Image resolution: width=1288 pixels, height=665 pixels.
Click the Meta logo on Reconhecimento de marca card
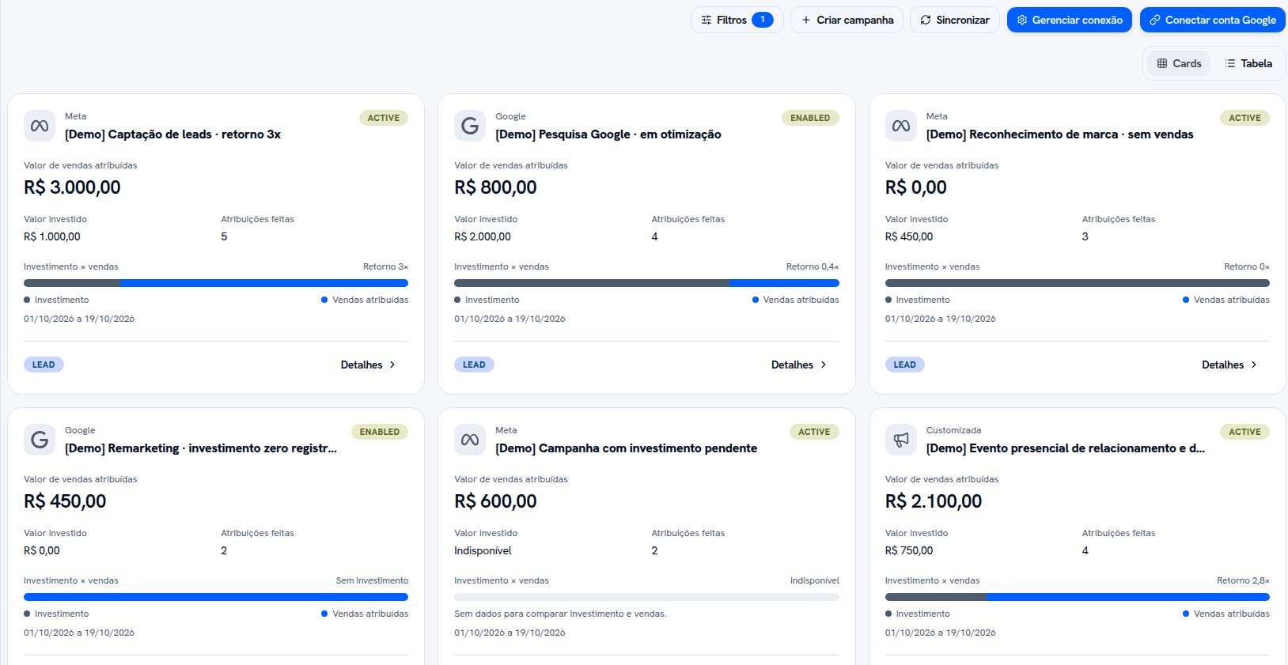pyautogui.click(x=901, y=126)
